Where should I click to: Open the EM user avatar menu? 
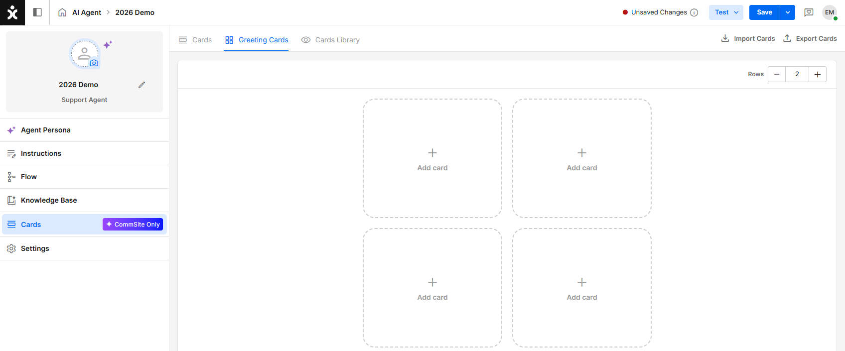pyautogui.click(x=830, y=12)
